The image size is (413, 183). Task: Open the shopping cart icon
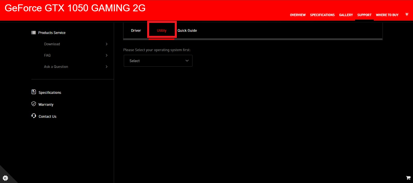coord(408,178)
